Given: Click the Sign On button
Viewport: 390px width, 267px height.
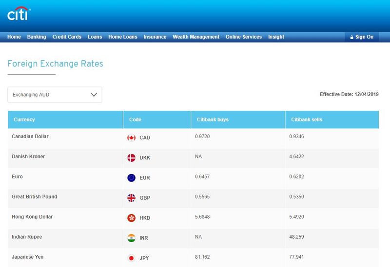Looking at the screenshot, I should 362,37.
